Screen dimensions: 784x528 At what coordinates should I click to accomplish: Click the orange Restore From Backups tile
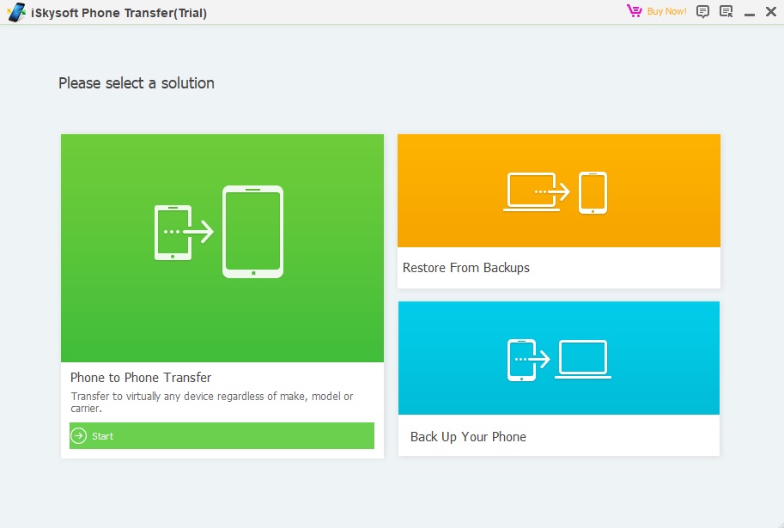559,191
